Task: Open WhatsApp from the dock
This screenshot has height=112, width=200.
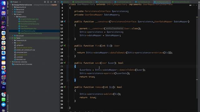Action: click(x=3, y=100)
